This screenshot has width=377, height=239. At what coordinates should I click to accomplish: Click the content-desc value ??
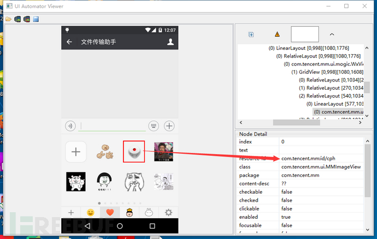click(x=284, y=183)
